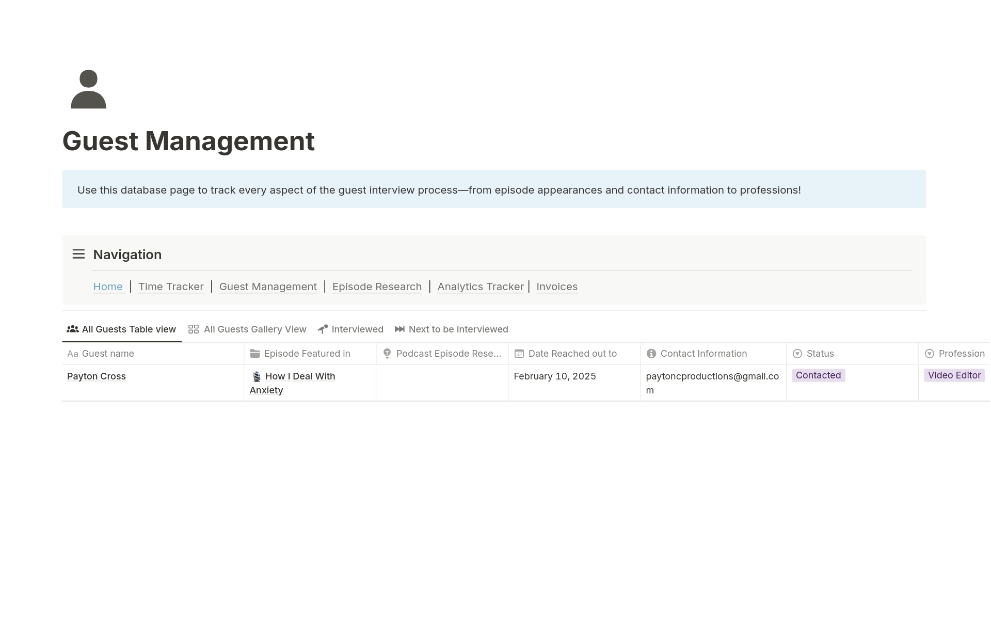Screen dimensions: 991x619
Task: Click the lightbulb icon in Podcast Episode Research header
Action: [x=387, y=354]
